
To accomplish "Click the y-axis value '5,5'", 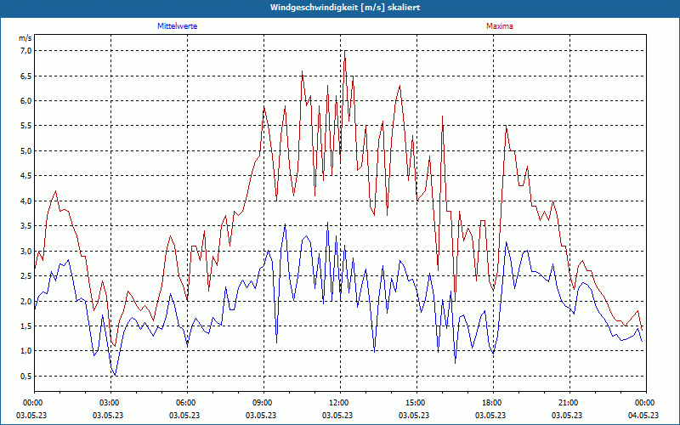I will (26, 126).
